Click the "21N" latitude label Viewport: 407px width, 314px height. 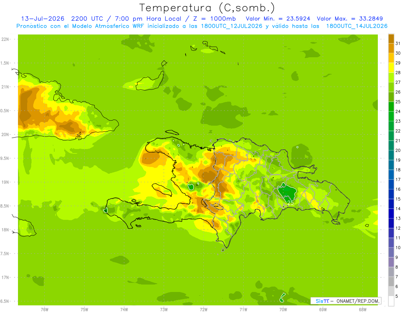[x=4, y=87]
